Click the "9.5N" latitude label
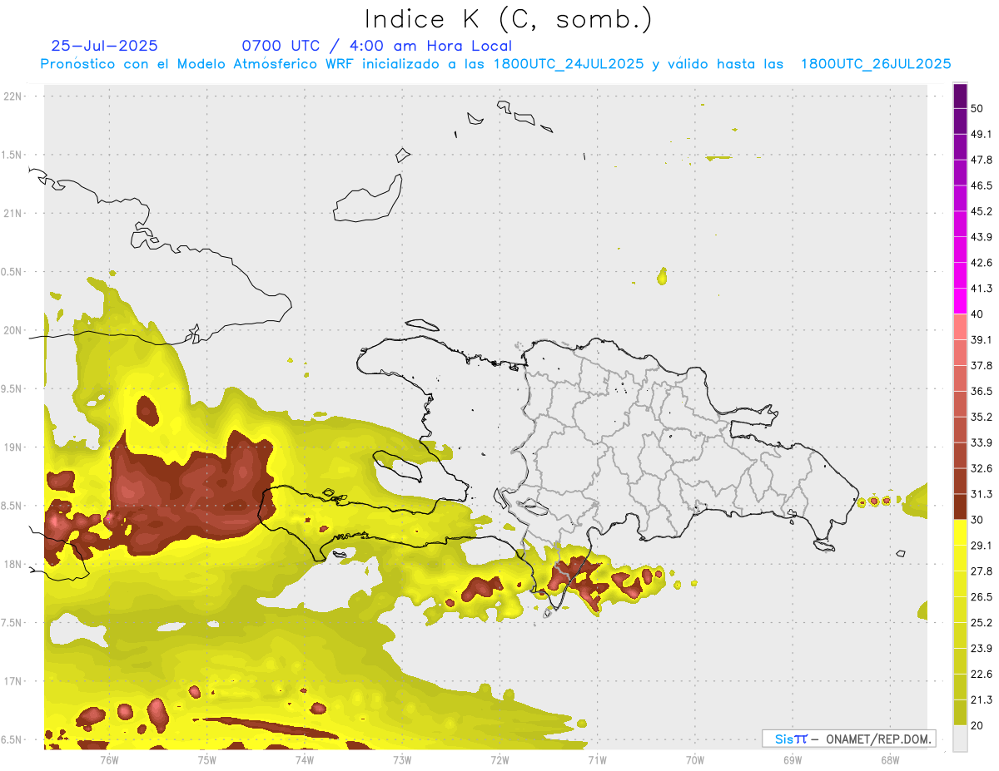Image resolution: width=999 pixels, height=771 pixels. tap(12, 388)
